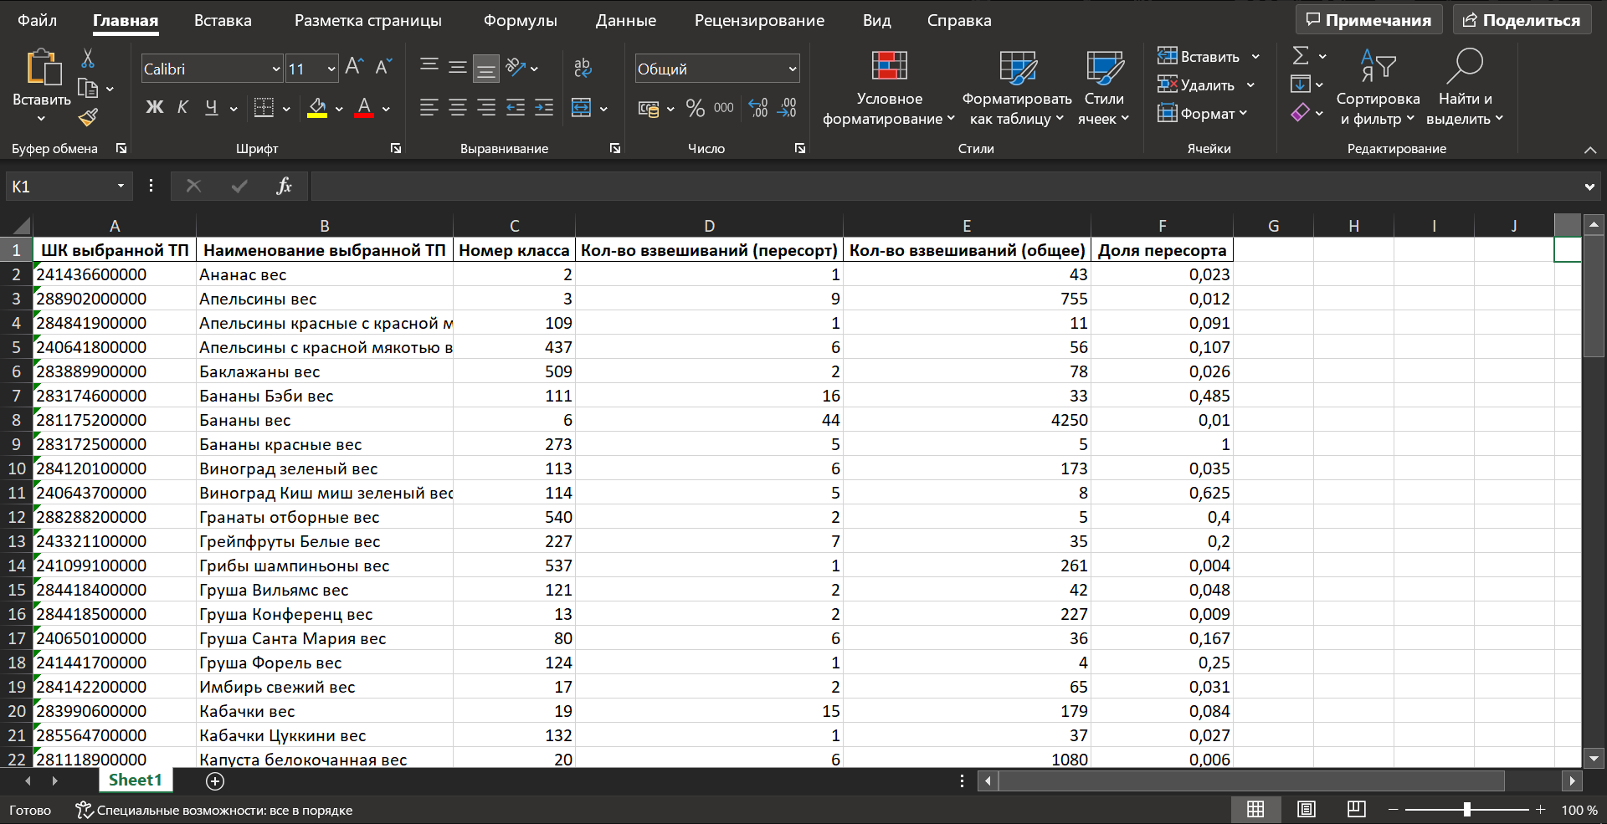The image size is (1607, 824).
Task: Click inside the formula bar input
Action: tap(944, 187)
